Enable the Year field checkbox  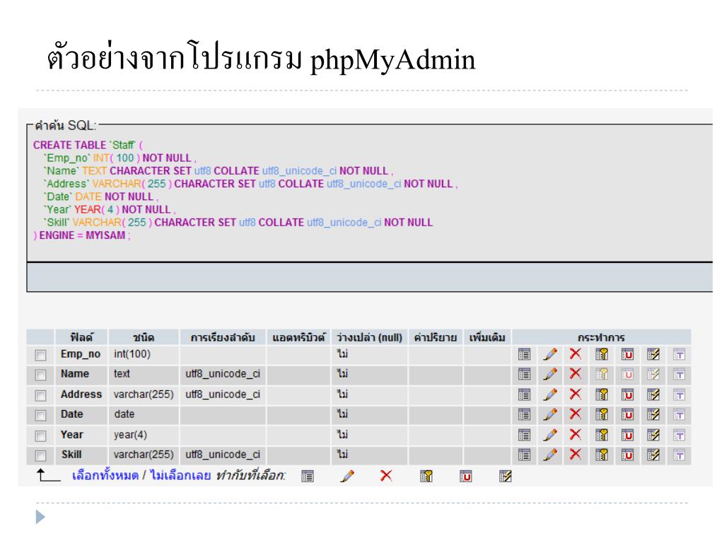tap(40, 436)
